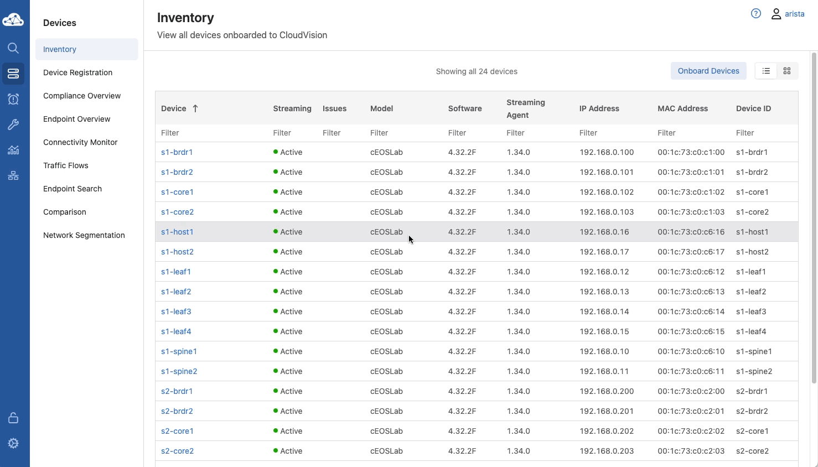Image resolution: width=818 pixels, height=467 pixels.
Task: Click the lock icon in left rail
Action: coord(13,418)
